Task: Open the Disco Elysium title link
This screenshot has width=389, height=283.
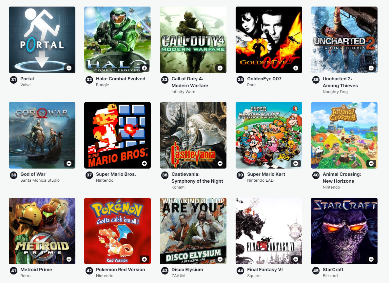Action: point(187,270)
